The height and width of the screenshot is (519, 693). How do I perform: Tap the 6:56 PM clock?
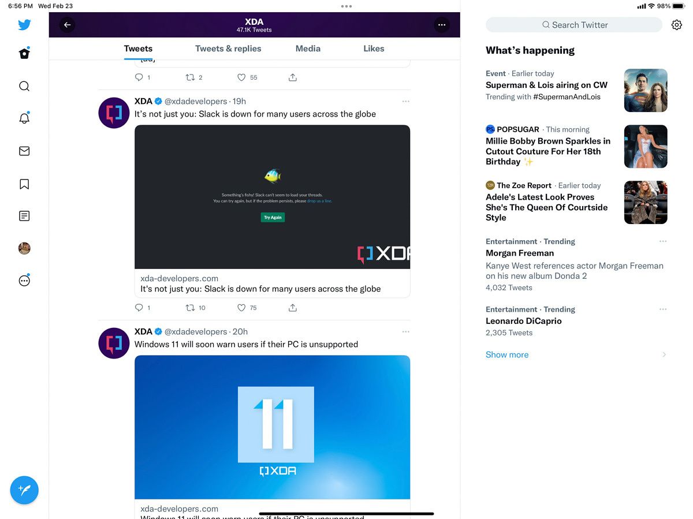20,6
